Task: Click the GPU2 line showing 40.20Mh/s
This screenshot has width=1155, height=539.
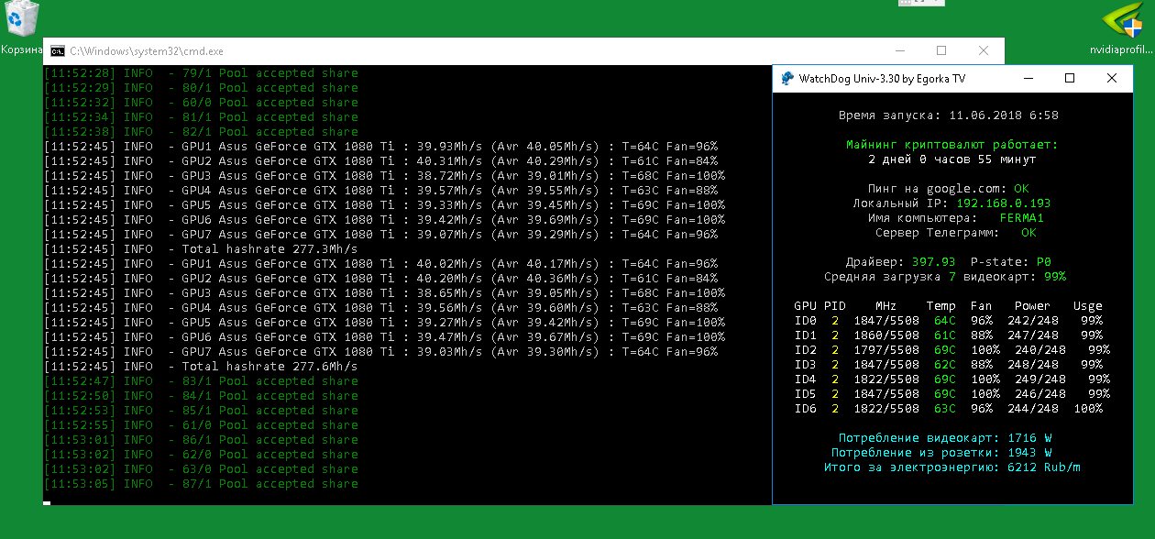Action: click(x=380, y=279)
